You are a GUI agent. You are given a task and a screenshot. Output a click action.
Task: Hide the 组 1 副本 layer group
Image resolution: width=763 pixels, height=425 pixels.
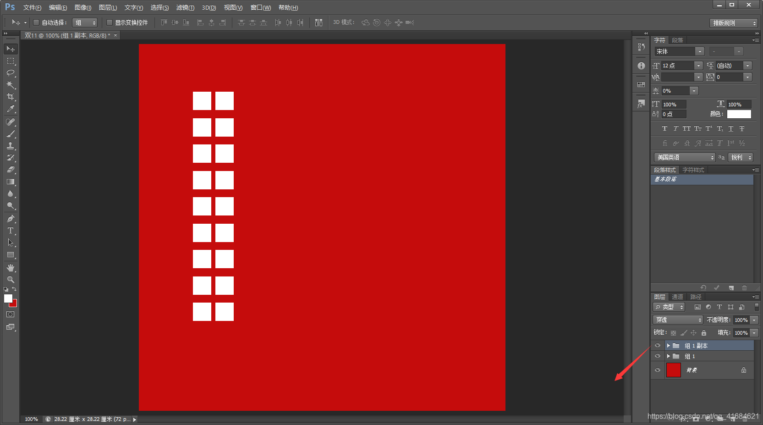(658, 346)
